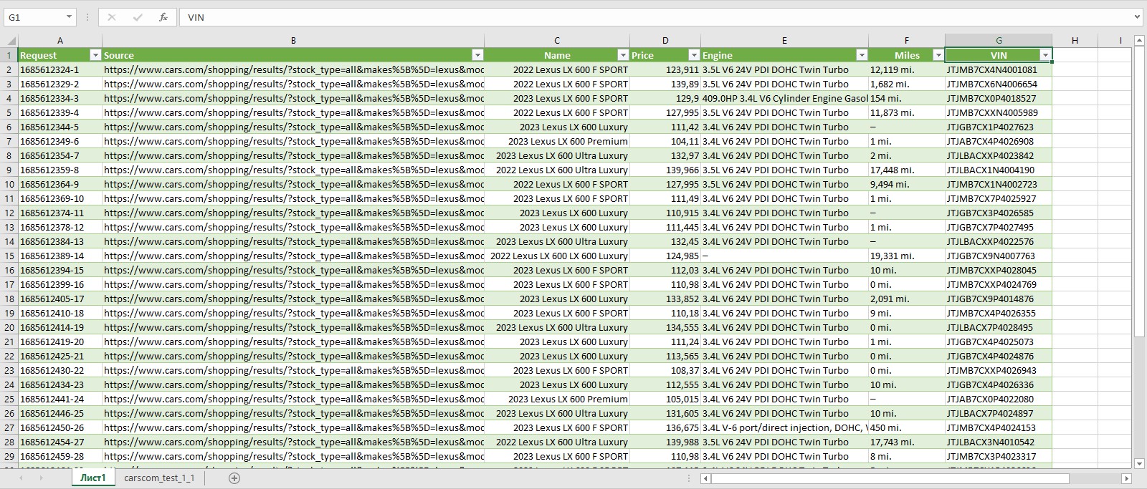1147x489 pixels.
Task: Switch to the carscom_test_1_1 sheet tab
Action: 159,478
